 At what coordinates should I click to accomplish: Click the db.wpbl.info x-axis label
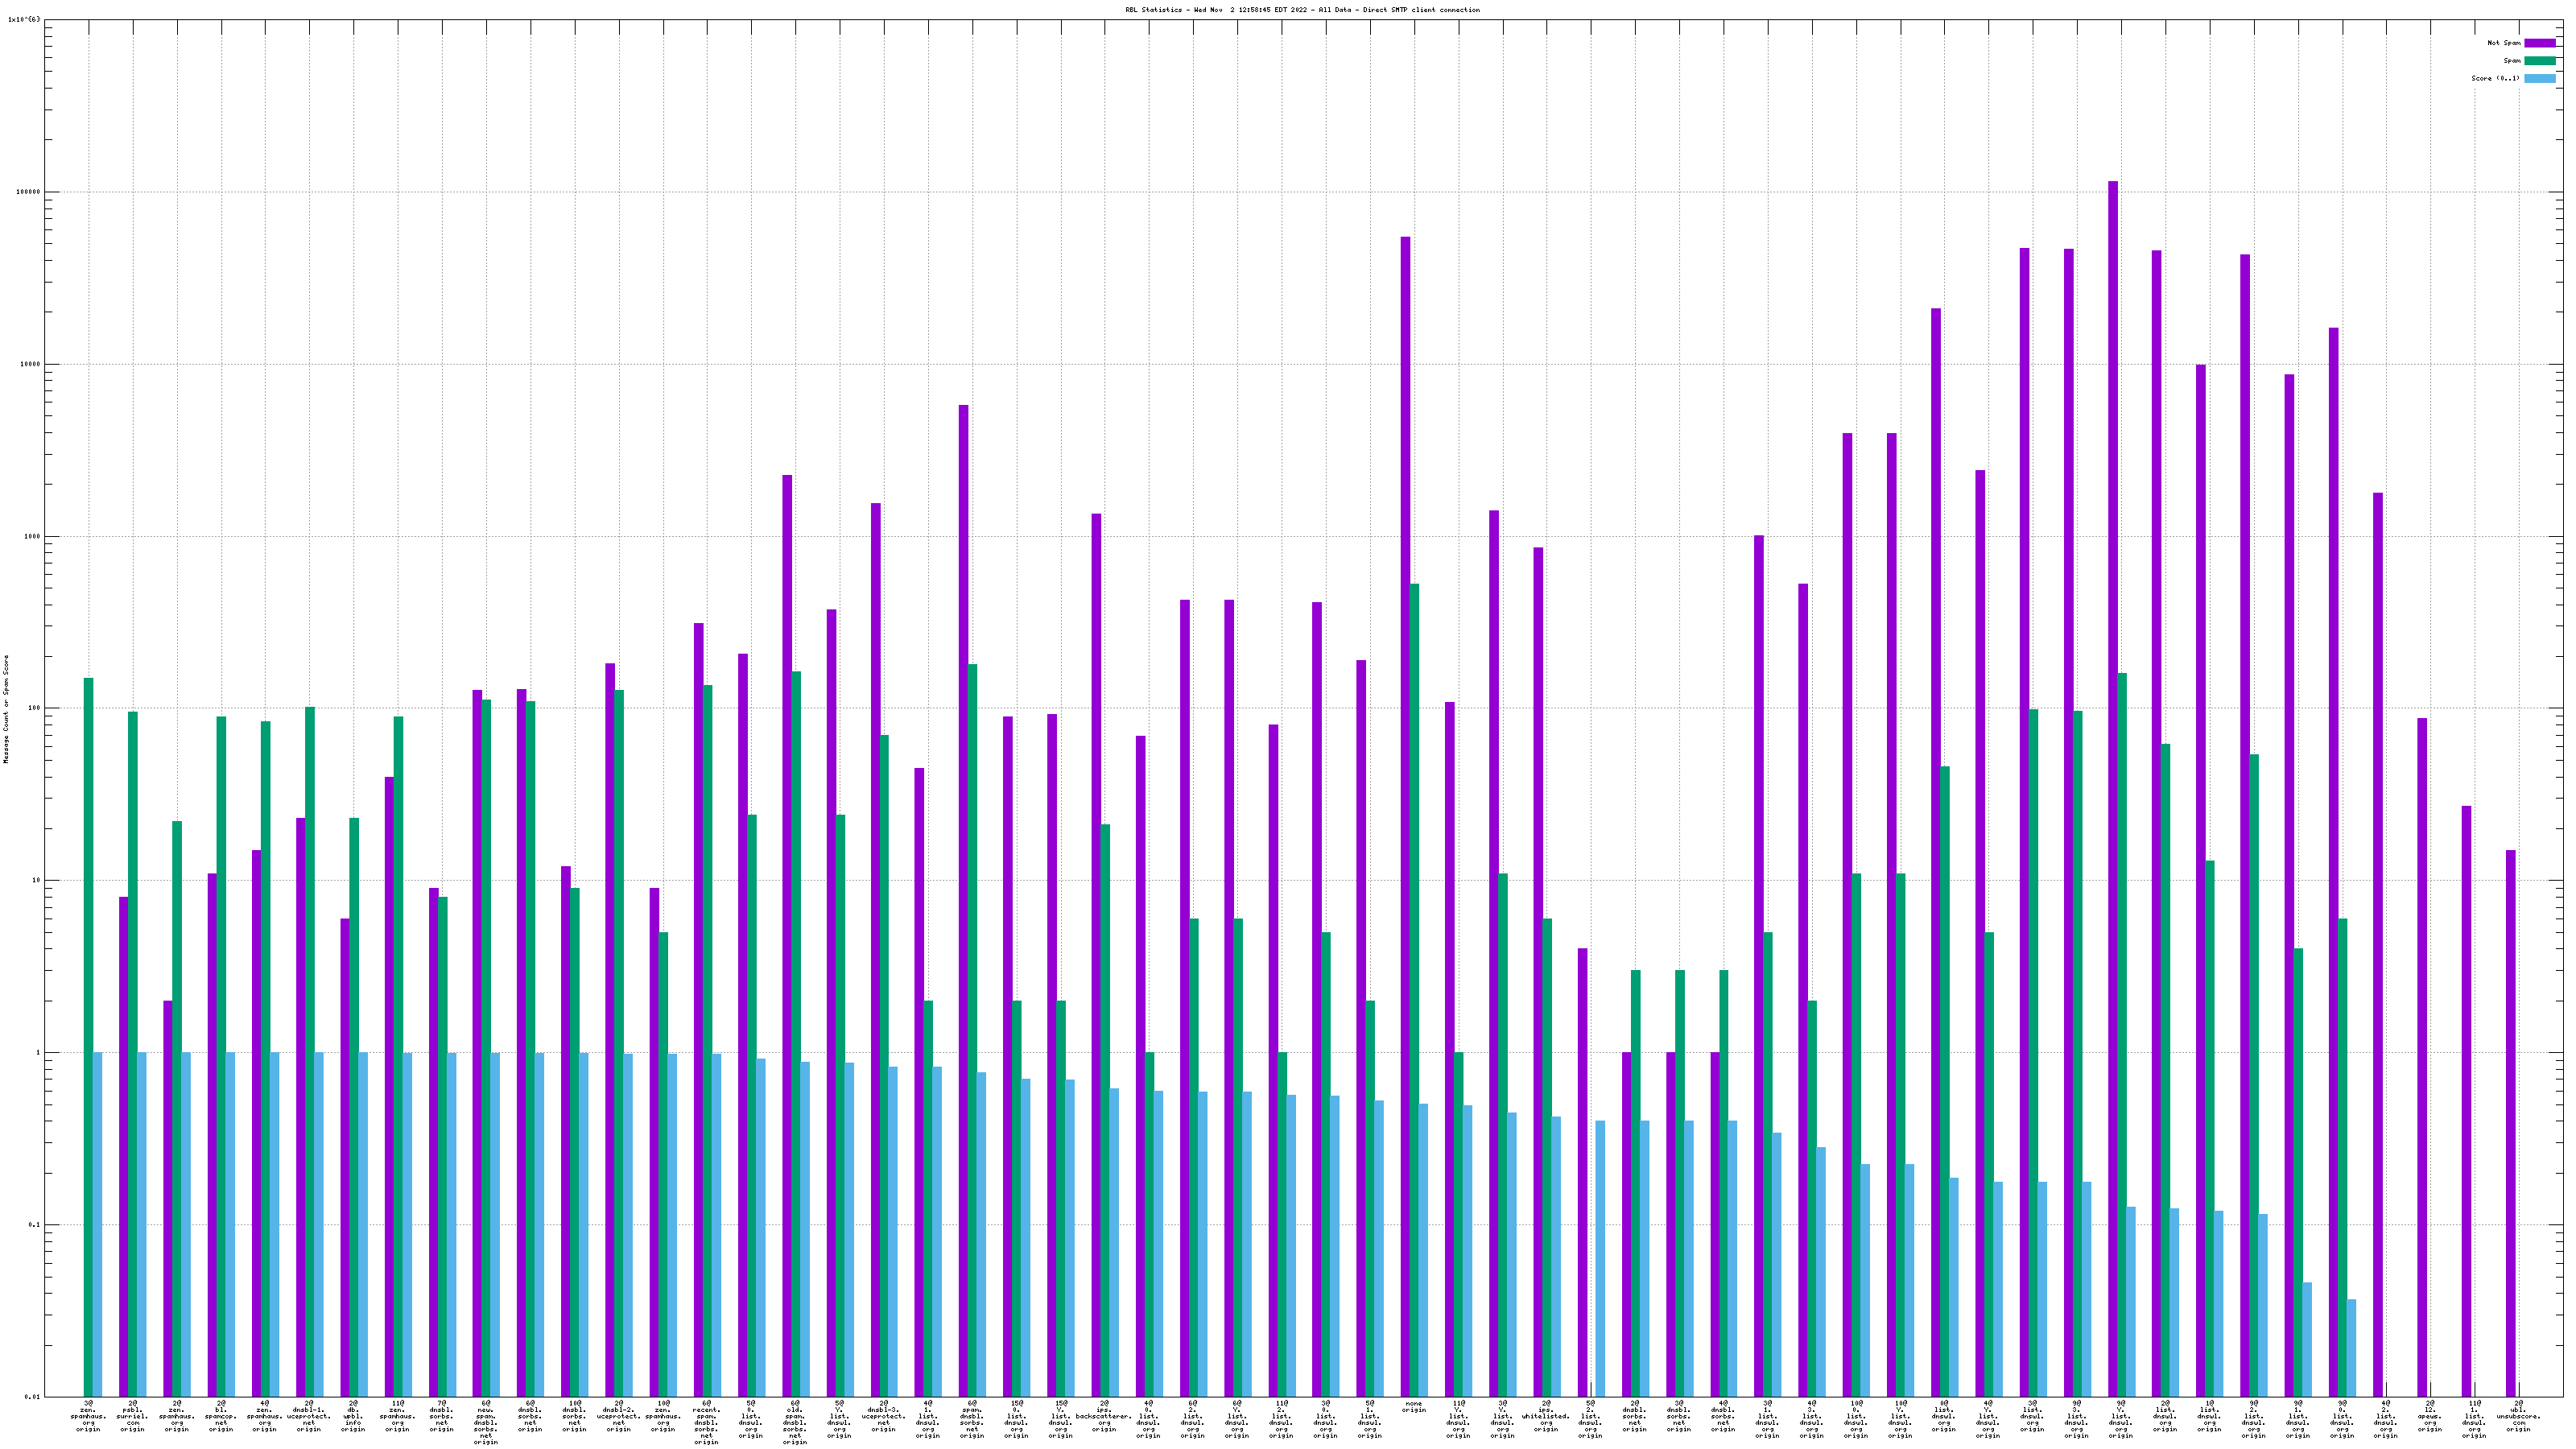click(x=353, y=1416)
